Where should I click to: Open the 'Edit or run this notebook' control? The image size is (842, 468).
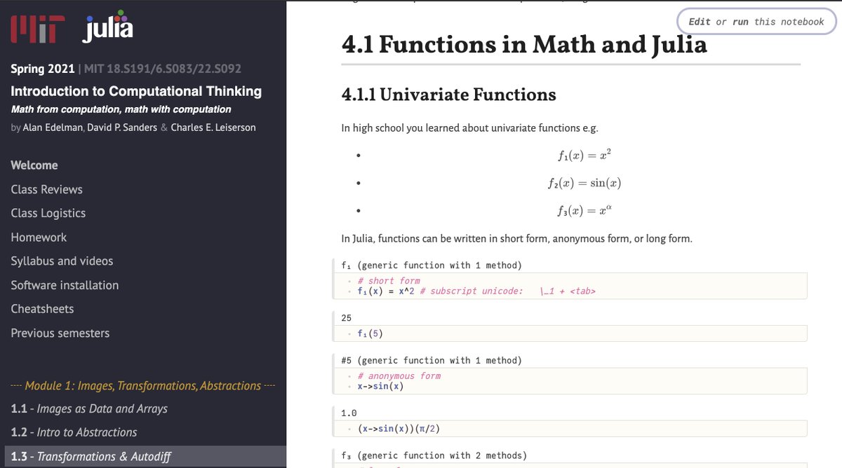tap(756, 21)
